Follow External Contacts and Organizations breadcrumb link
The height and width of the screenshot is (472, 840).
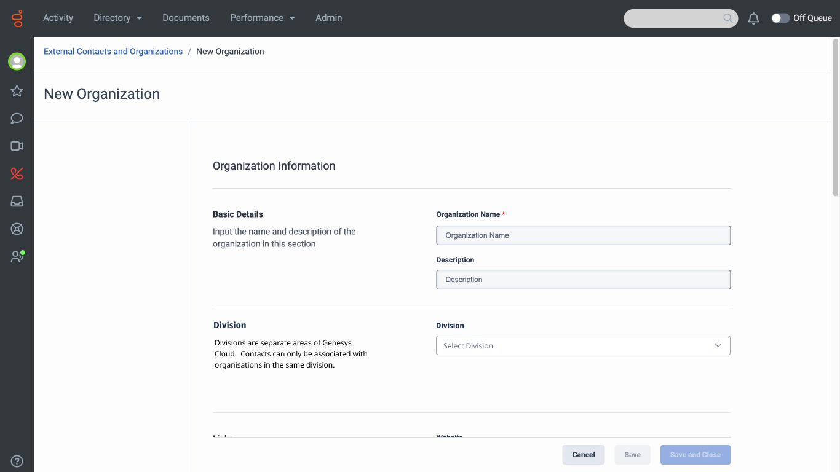pyautogui.click(x=113, y=52)
